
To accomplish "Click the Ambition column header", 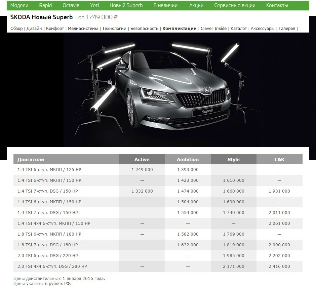I will coord(188,159).
